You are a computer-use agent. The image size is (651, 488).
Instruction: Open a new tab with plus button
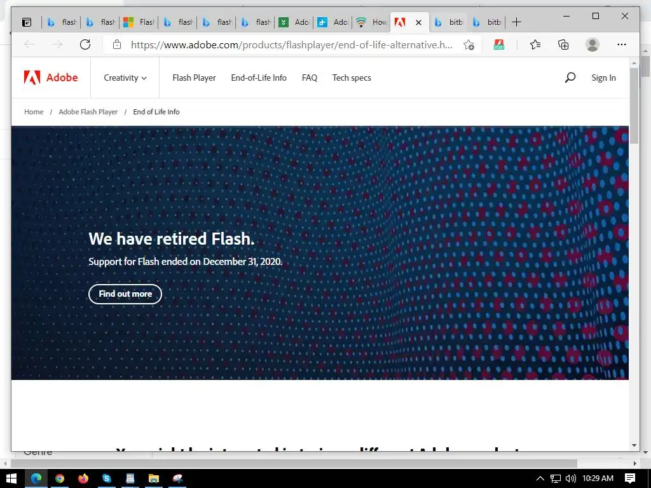click(x=516, y=22)
